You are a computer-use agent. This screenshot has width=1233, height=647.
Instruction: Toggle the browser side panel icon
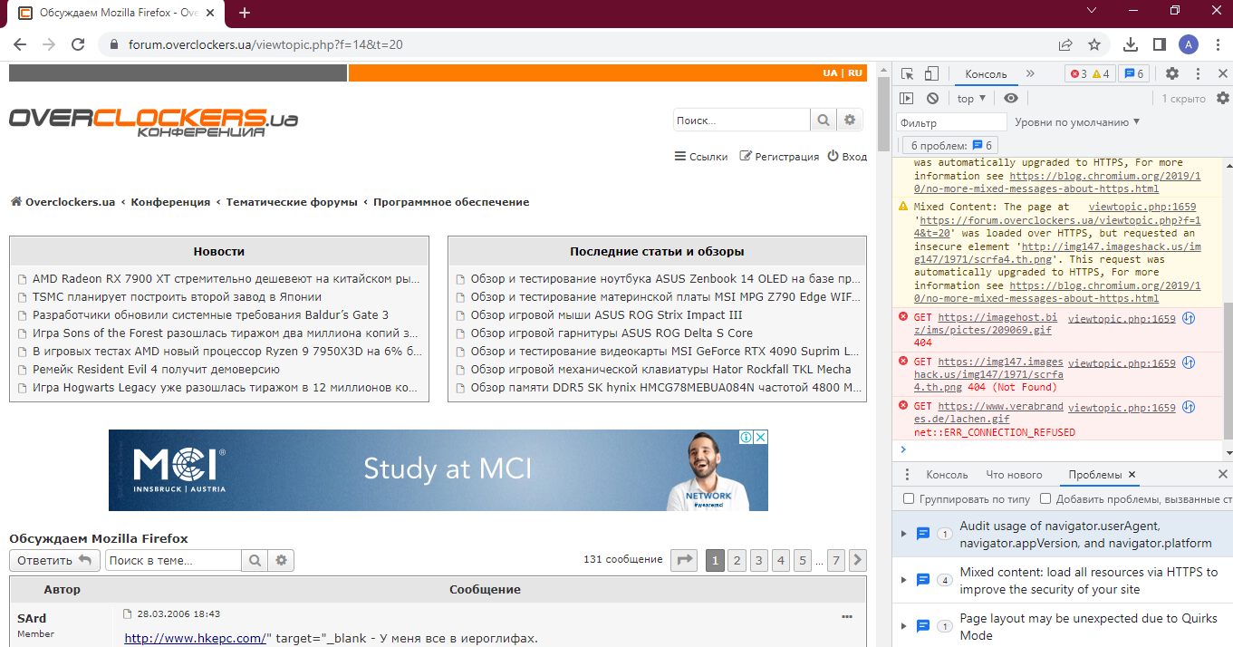(1159, 44)
